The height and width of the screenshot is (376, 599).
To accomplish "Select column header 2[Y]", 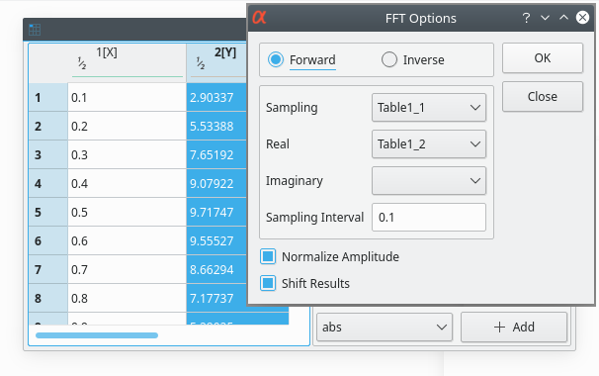I will (217, 62).
